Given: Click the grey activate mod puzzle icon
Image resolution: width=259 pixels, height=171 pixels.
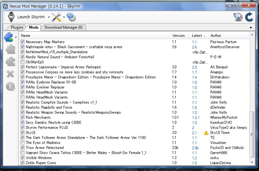Looking at the screenshot, I should point(10,49).
